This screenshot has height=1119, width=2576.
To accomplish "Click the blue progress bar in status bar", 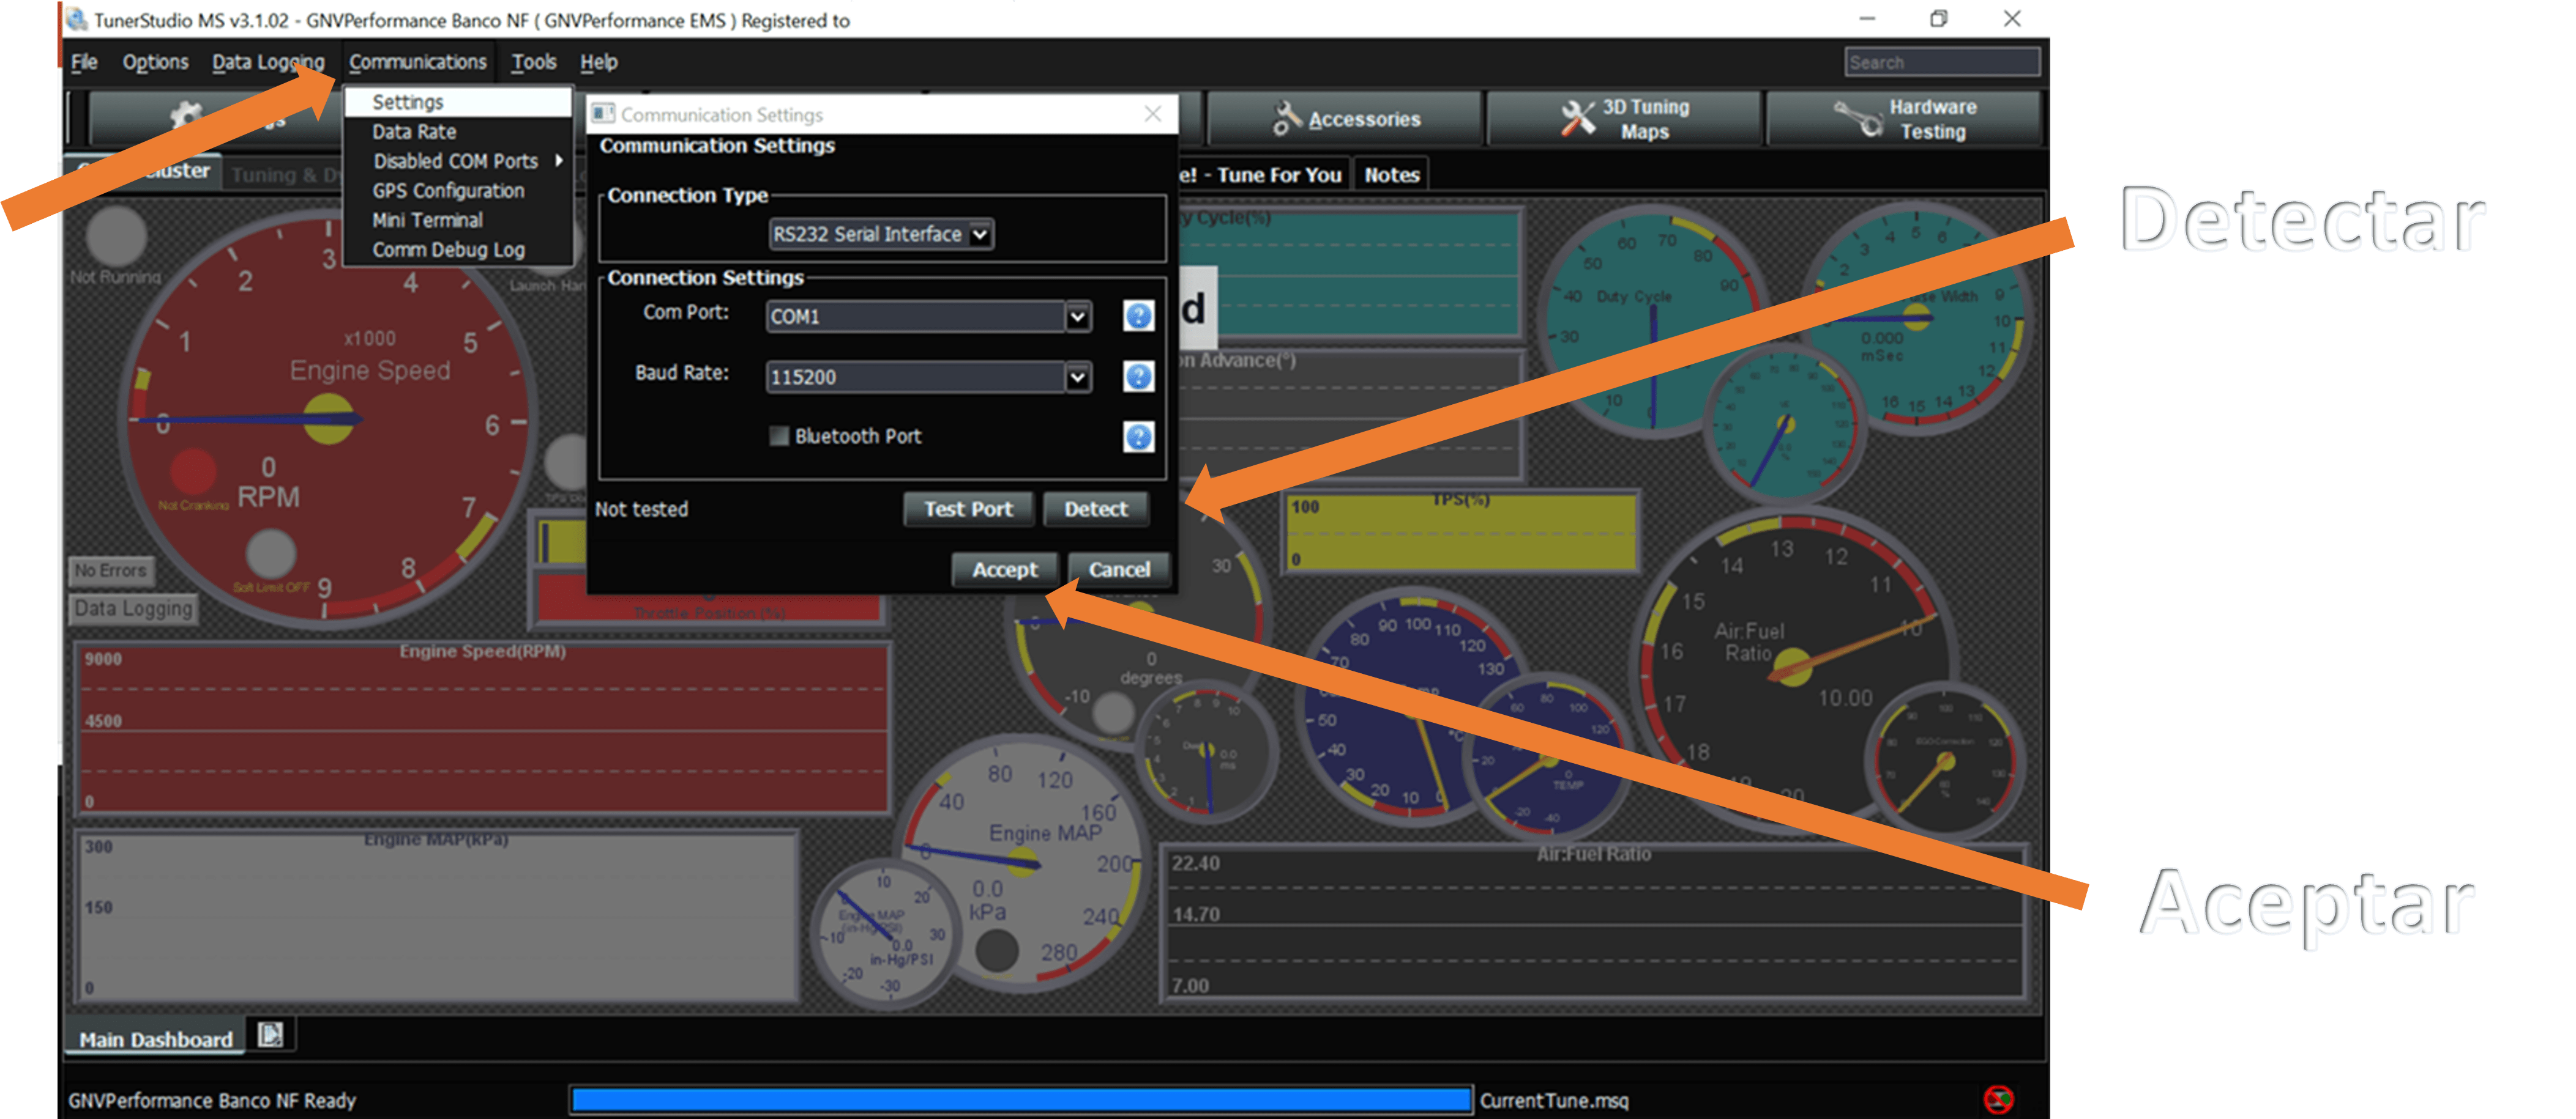I will coord(1020,1100).
